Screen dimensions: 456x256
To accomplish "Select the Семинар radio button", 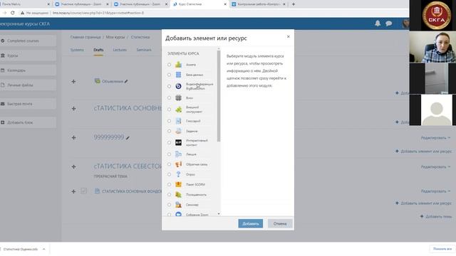I will pos(170,205).
